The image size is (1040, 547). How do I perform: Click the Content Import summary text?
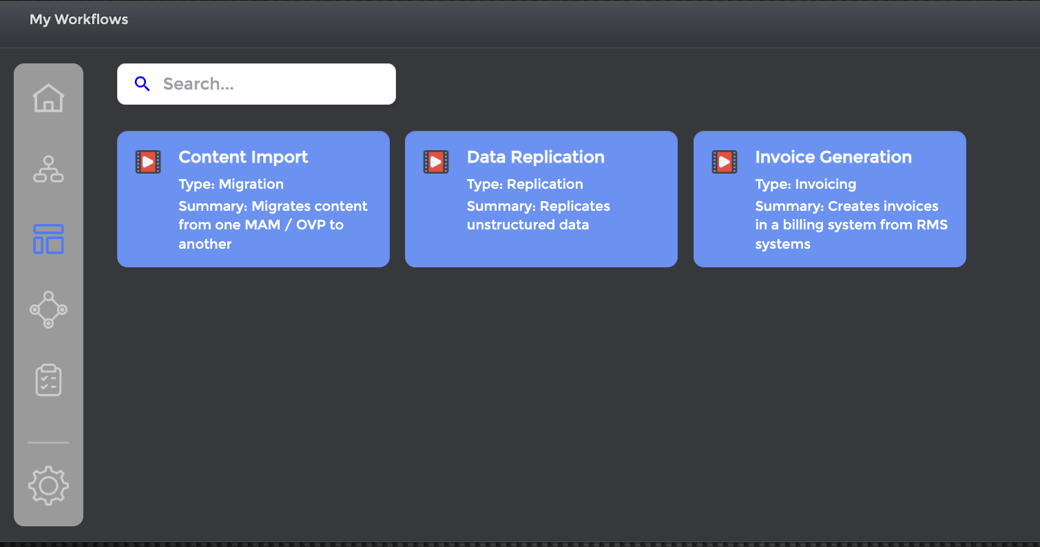click(x=273, y=225)
